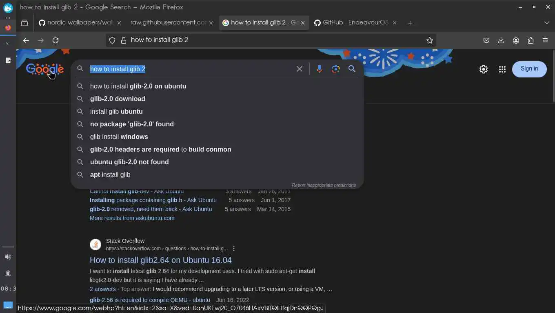Image resolution: width=555 pixels, height=313 pixels.
Task: Open glib-2.0 removed, need them back
Action: click(151, 209)
